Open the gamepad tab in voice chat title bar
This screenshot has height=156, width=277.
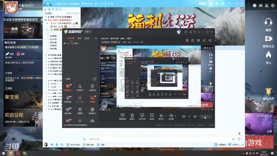coord(222,4)
